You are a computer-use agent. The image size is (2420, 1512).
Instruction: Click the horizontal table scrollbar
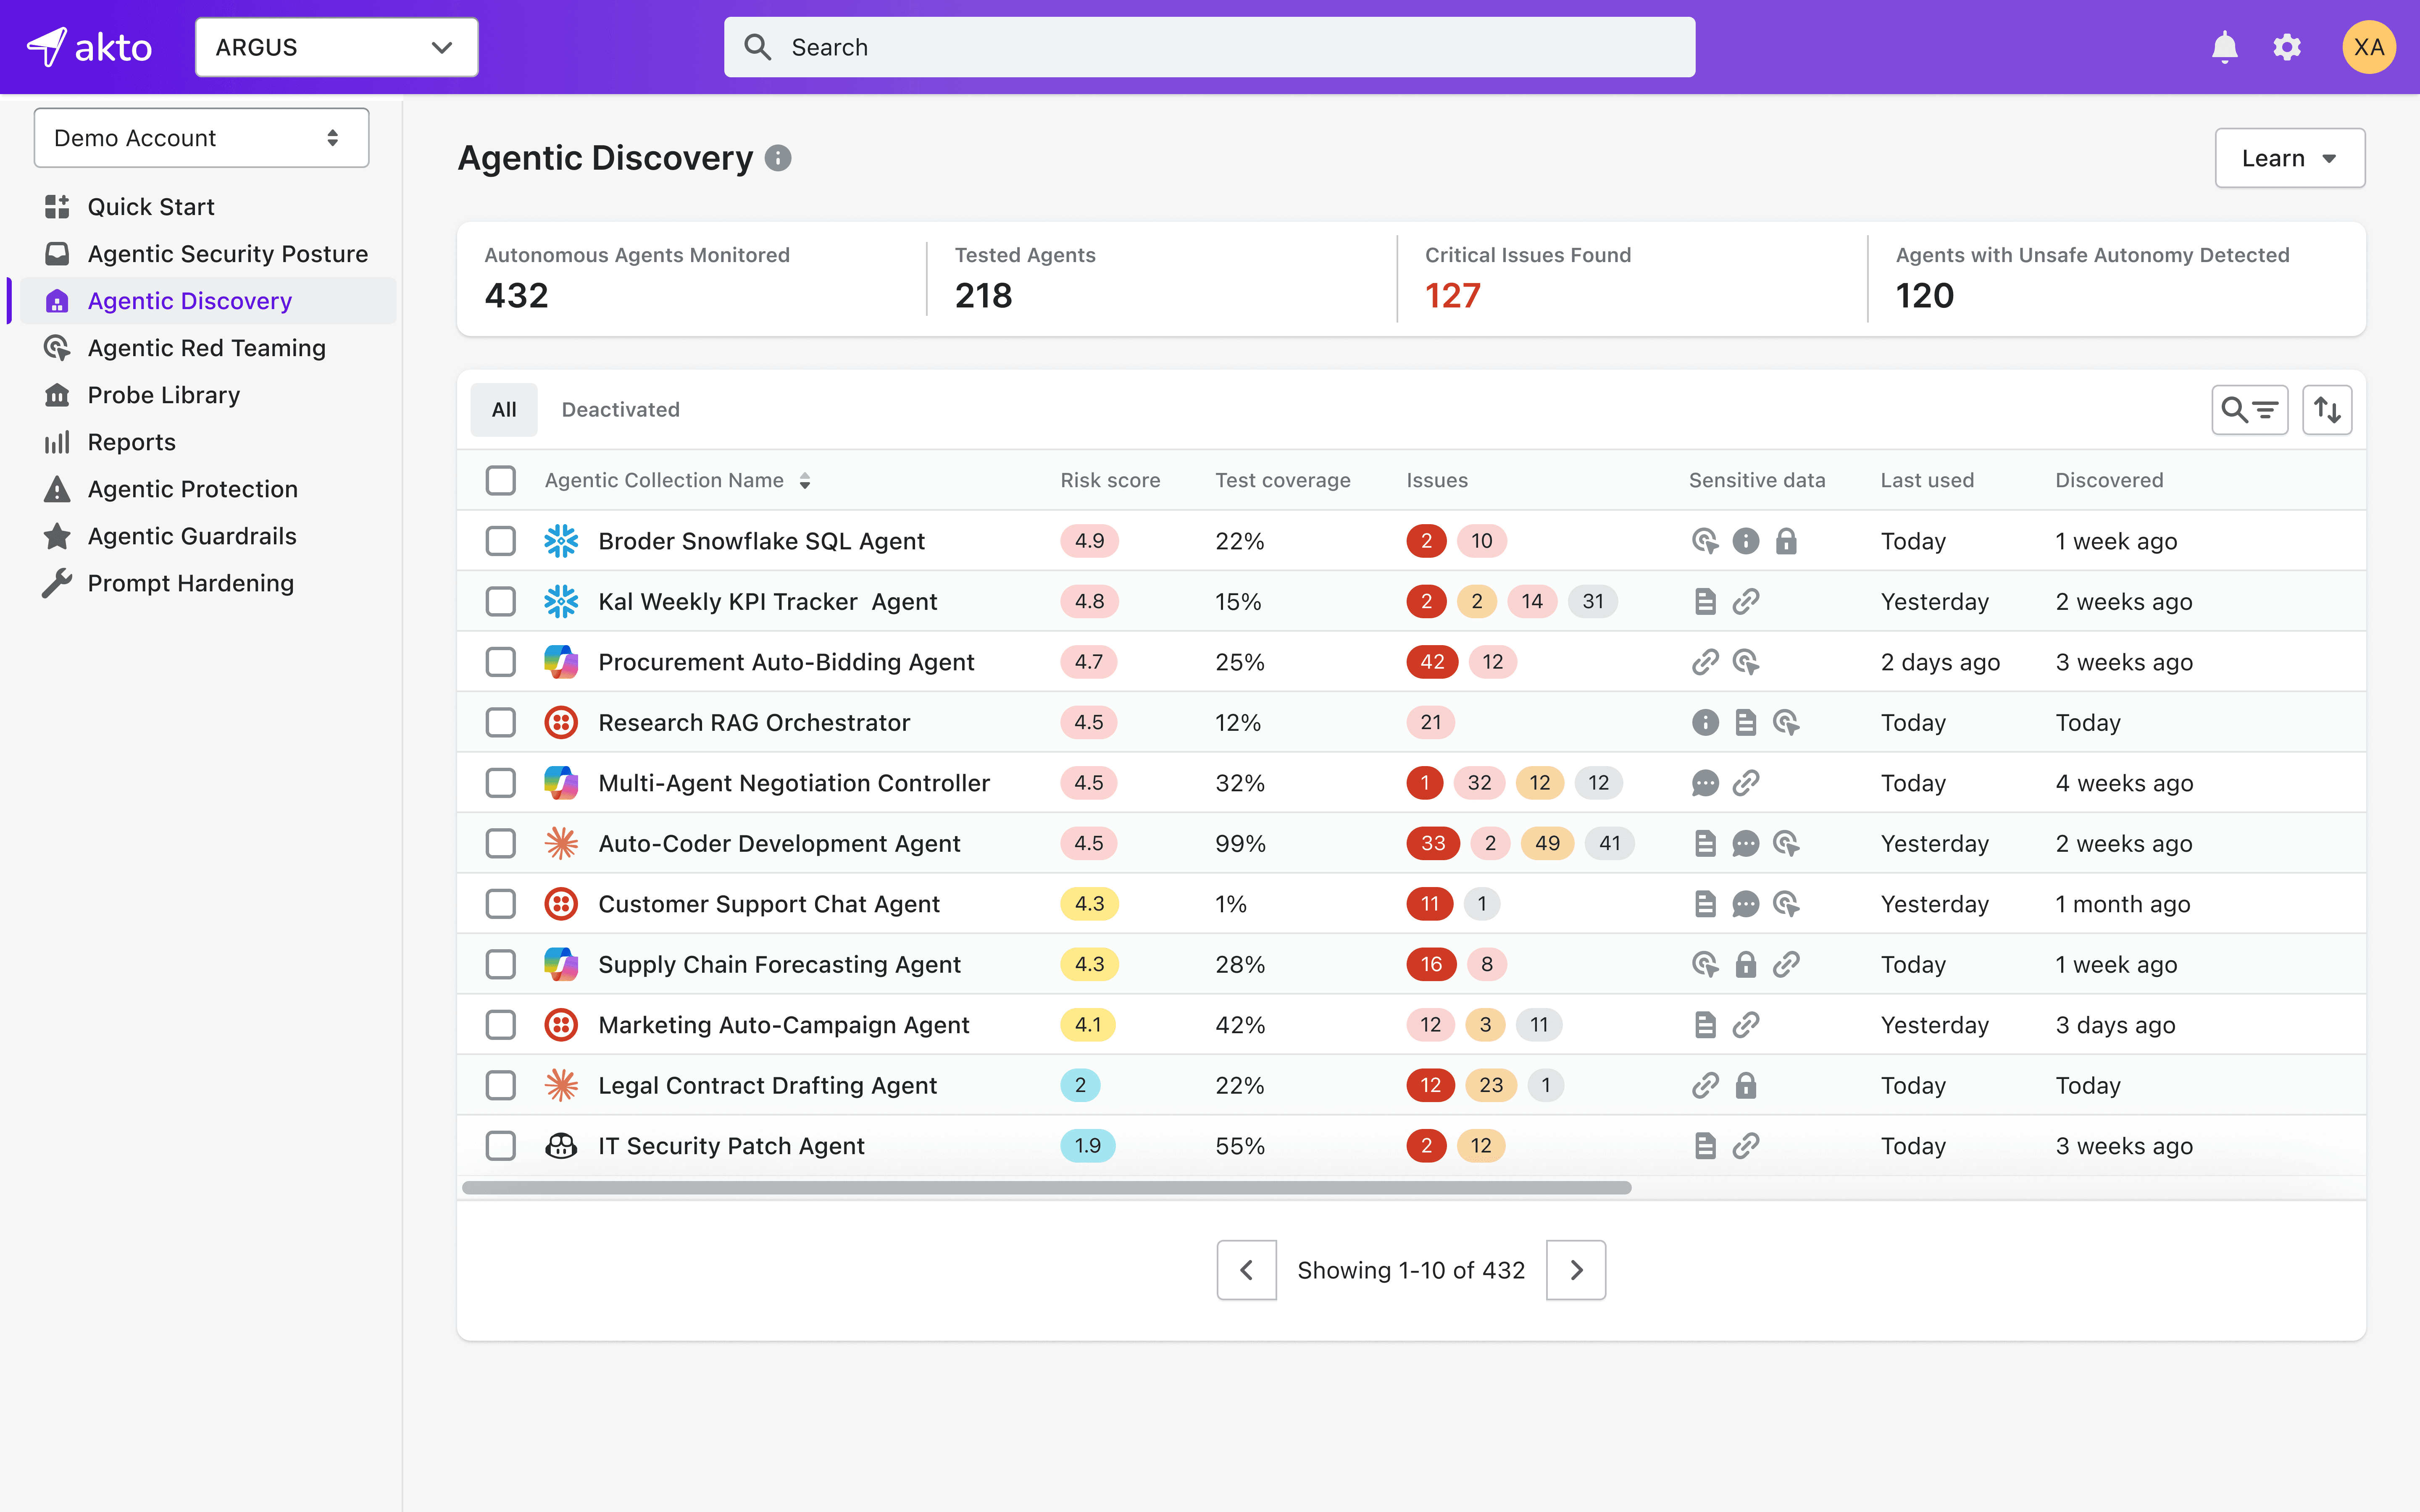pyautogui.click(x=1046, y=1188)
